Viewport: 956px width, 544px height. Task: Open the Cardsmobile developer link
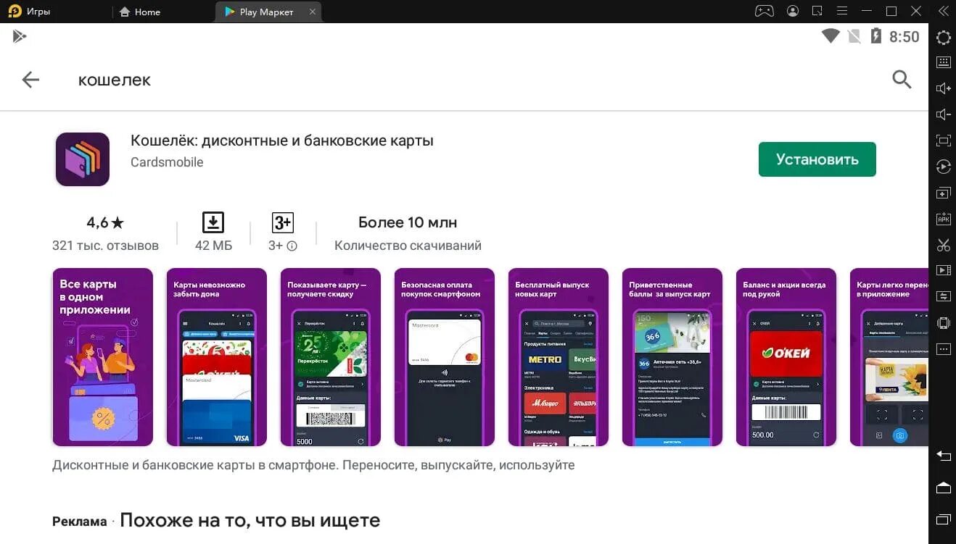(x=167, y=162)
